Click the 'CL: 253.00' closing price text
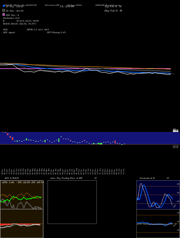180x238 pixels. 67,6
